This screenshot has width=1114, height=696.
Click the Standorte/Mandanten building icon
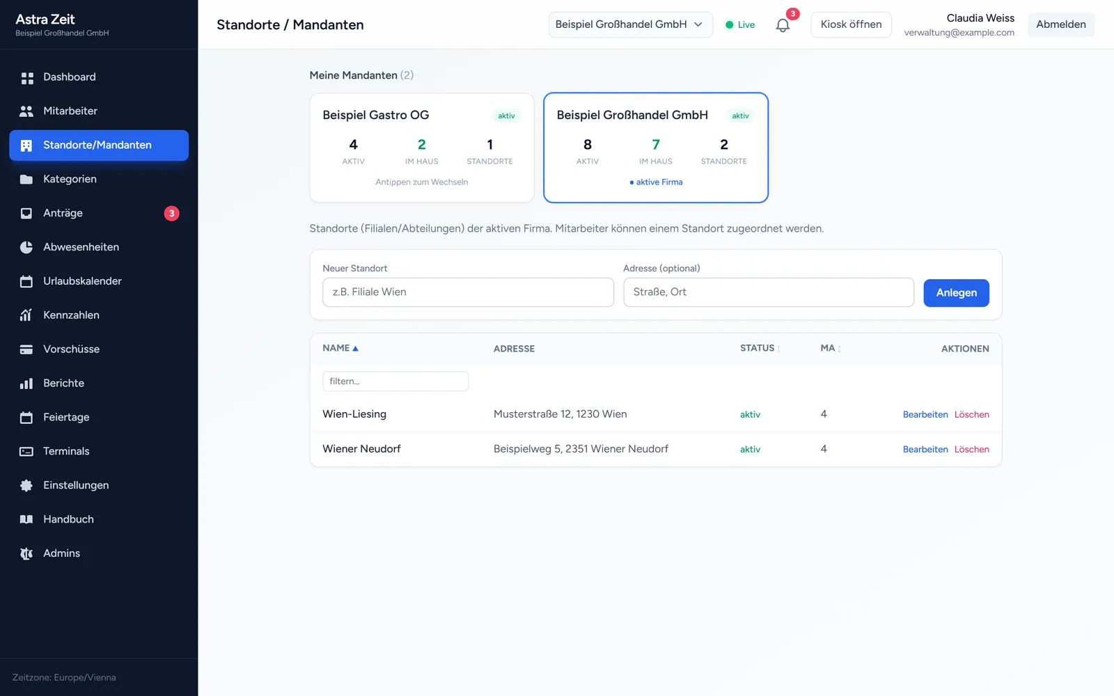point(26,145)
